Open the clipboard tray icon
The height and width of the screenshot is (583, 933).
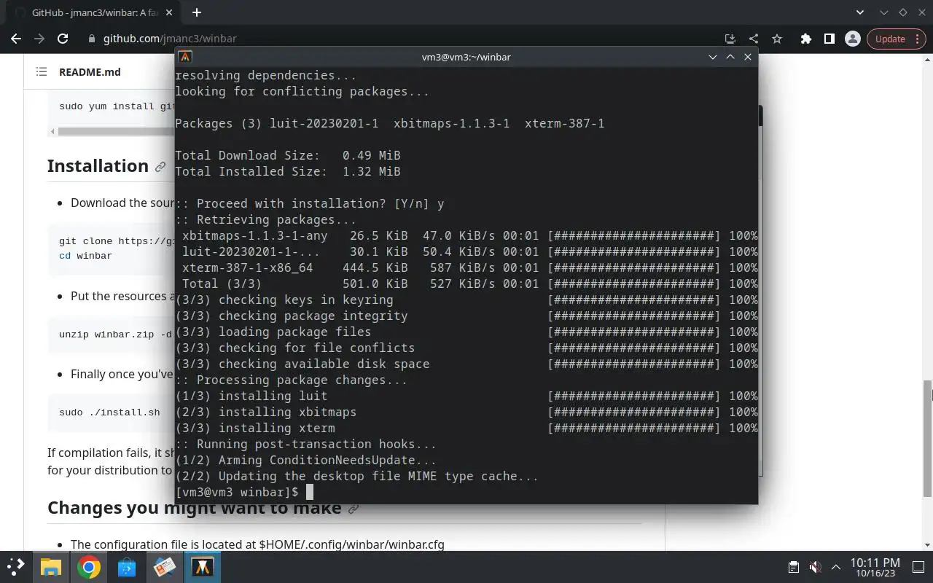coord(794,567)
